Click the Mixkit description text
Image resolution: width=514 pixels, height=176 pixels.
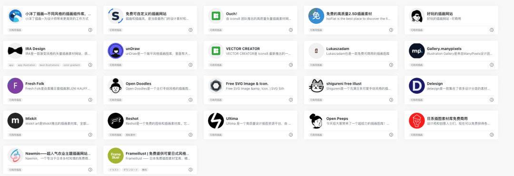click(x=58, y=124)
